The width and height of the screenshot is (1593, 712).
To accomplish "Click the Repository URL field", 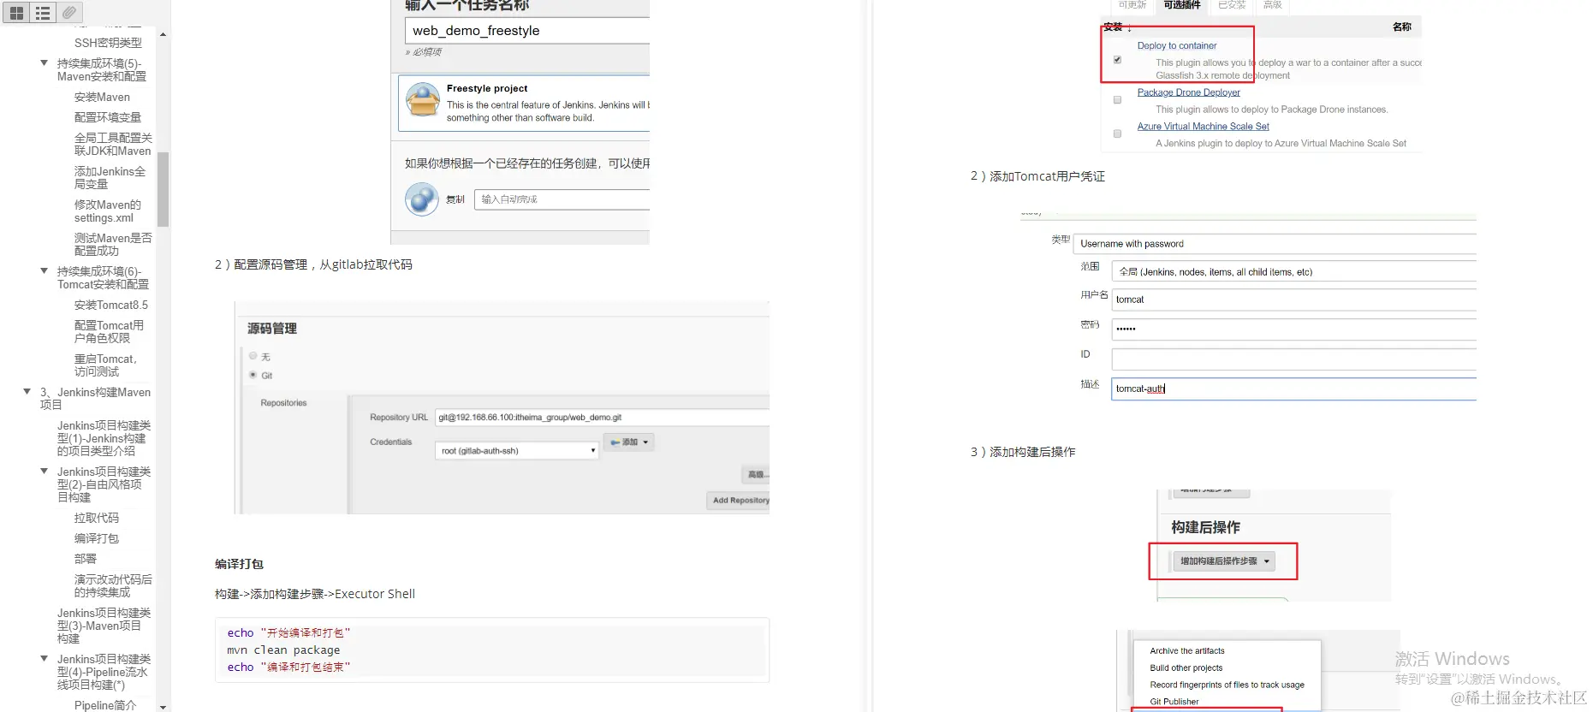I will [602, 418].
